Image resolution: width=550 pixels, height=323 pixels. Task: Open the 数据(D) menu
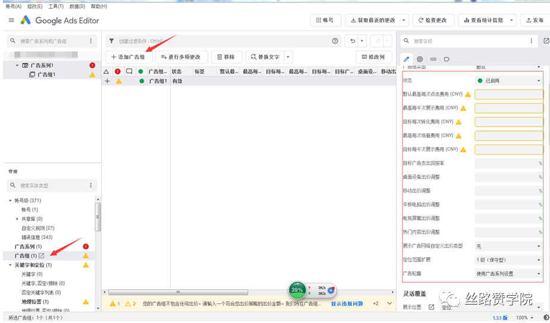coord(77,7)
